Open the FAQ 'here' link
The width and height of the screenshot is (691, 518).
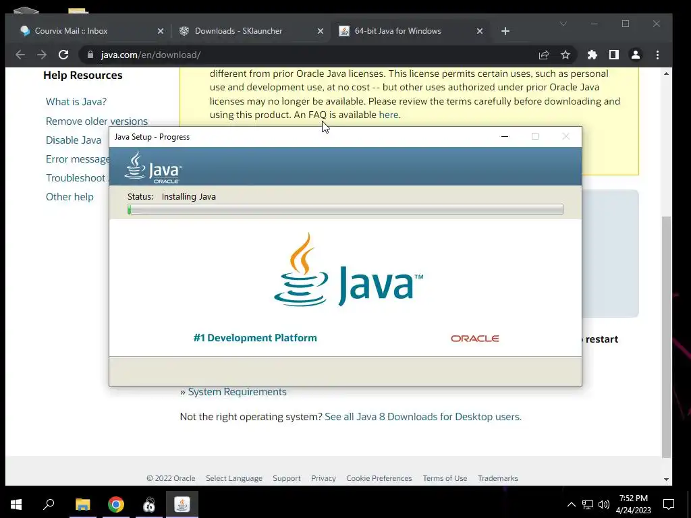tap(388, 115)
